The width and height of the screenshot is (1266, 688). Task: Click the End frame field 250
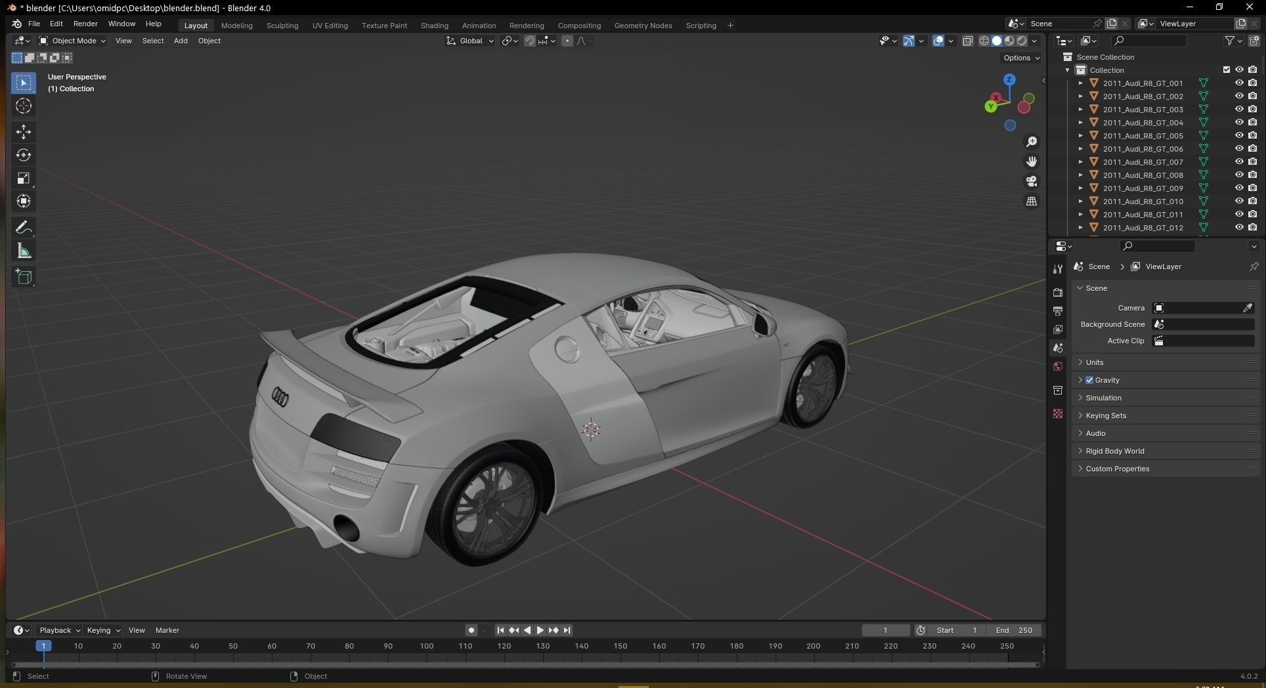click(x=1014, y=630)
